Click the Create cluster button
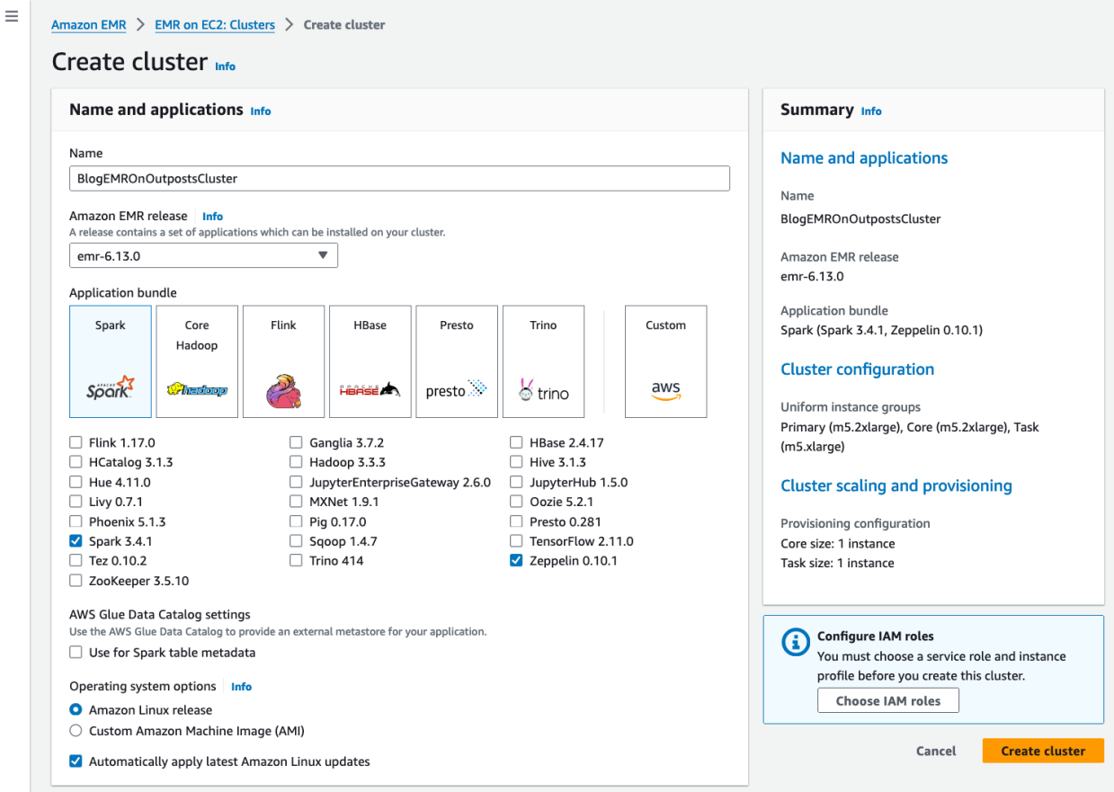The height and width of the screenshot is (792, 1114). pos(1043,751)
